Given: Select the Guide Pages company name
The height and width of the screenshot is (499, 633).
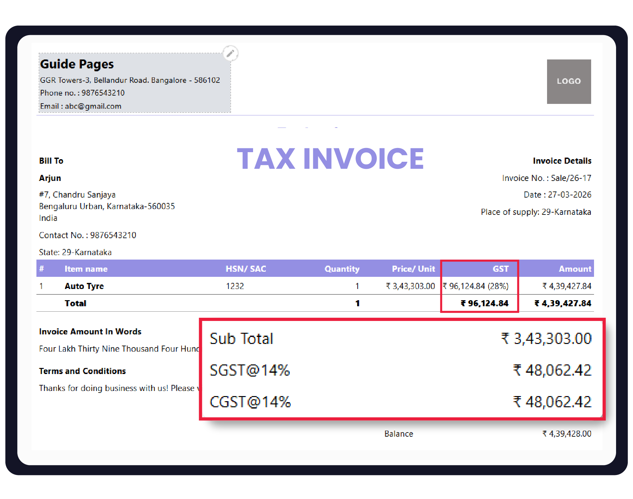Looking at the screenshot, I should click(x=77, y=64).
